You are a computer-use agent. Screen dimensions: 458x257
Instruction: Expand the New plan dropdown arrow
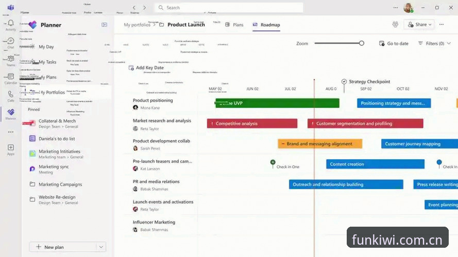[101, 247]
